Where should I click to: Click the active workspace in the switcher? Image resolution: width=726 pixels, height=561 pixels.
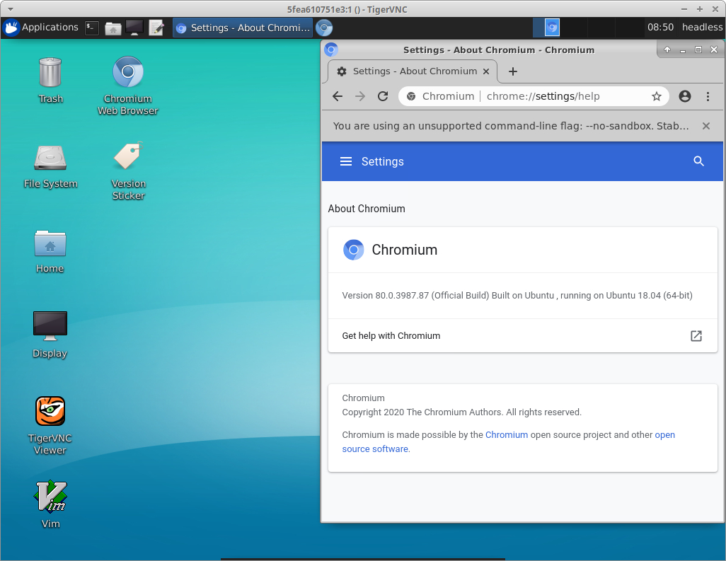[546, 28]
